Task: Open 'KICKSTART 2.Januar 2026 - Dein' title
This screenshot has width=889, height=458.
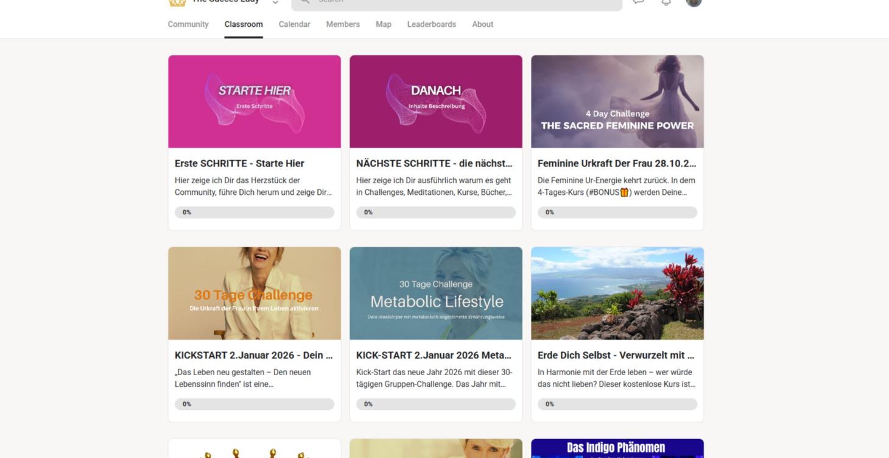Action: tap(254, 355)
